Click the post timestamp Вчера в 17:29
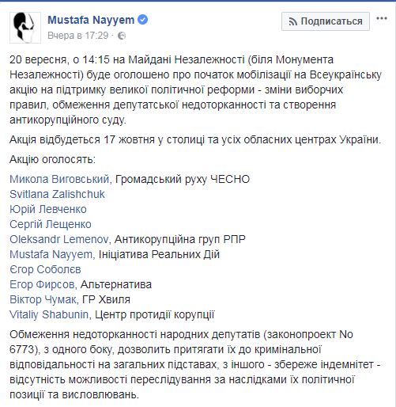 [78, 36]
